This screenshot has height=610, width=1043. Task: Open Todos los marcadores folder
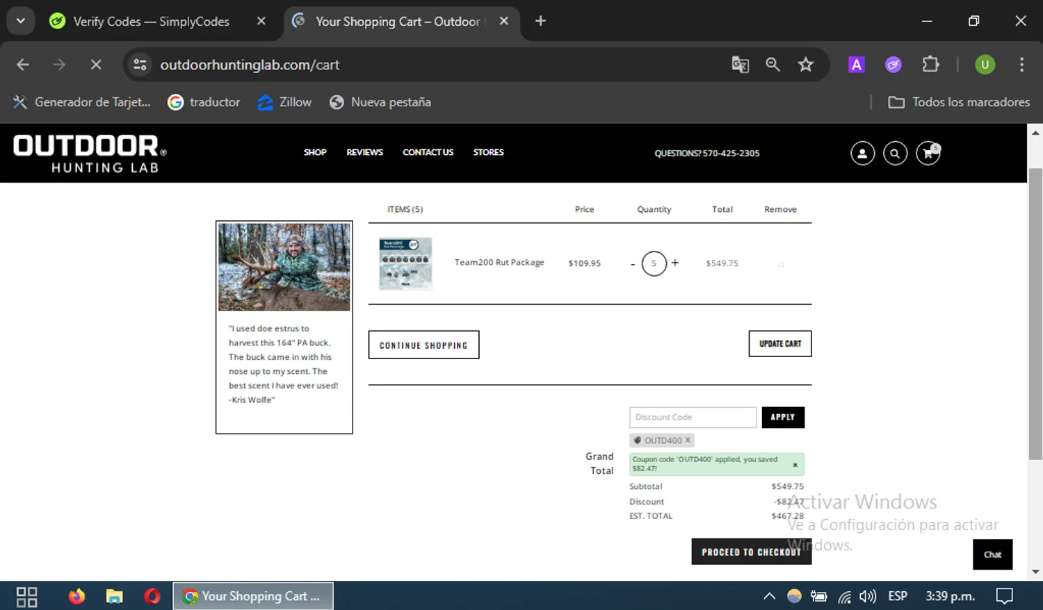pos(959,102)
